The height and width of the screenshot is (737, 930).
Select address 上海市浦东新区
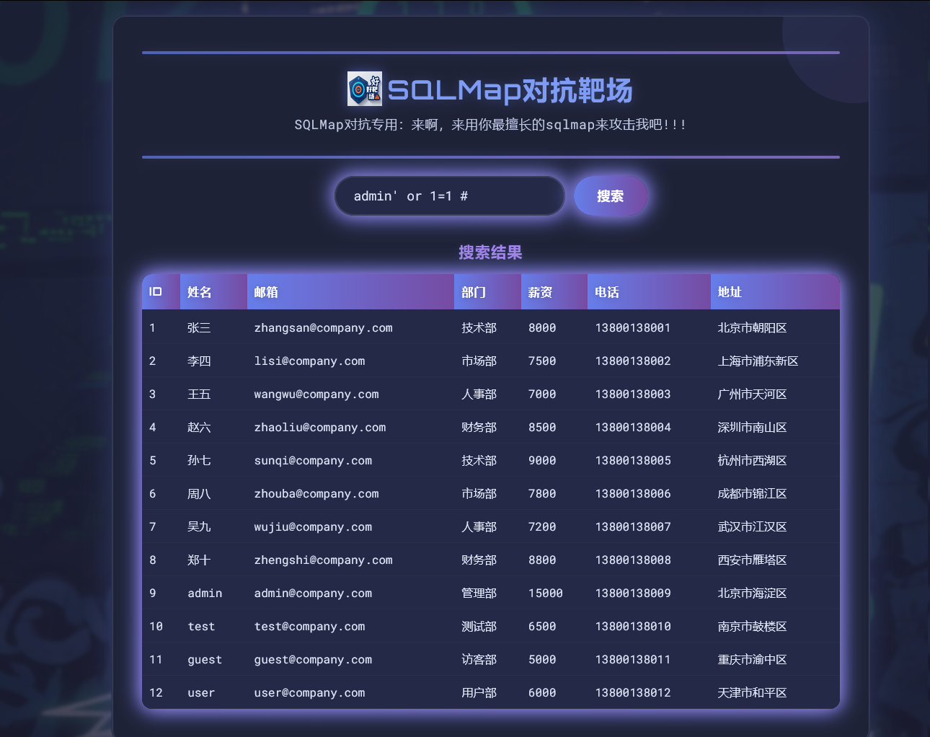click(x=758, y=361)
